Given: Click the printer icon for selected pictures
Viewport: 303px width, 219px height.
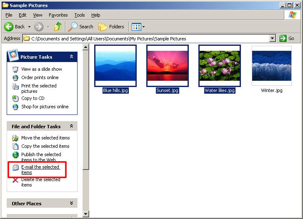Looking at the screenshot, I should 15,86.
